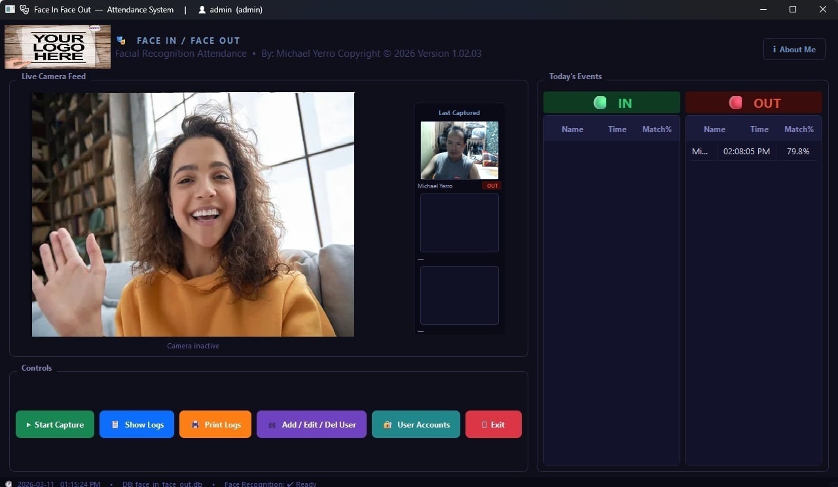Click the red OUT indicator dot
Screen dimensions: 838x487
tap(736, 103)
